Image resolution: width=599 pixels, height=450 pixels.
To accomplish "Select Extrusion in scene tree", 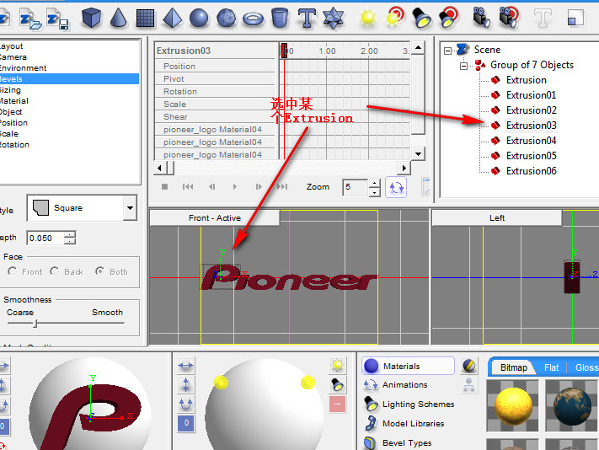I will (x=526, y=80).
